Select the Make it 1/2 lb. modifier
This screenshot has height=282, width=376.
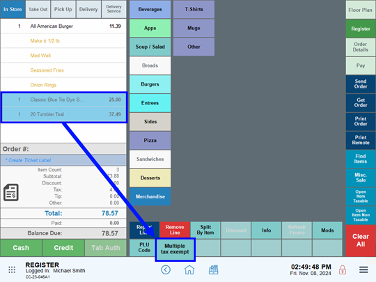tap(63, 41)
